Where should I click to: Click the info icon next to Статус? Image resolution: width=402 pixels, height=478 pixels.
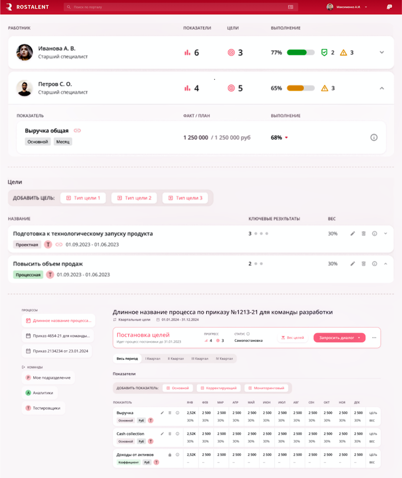248,334
